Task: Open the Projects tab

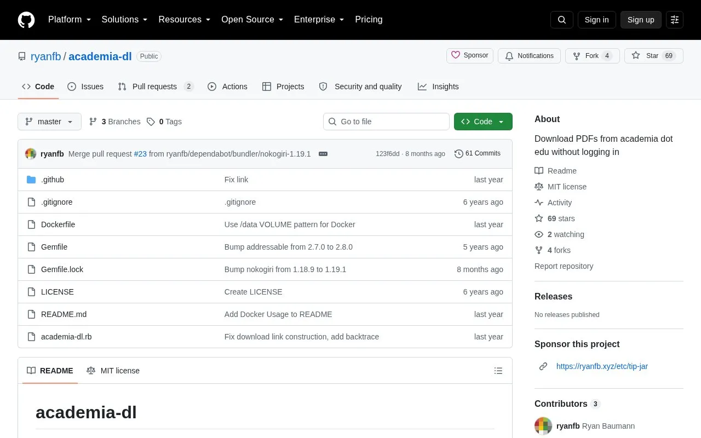Action: [x=283, y=87]
